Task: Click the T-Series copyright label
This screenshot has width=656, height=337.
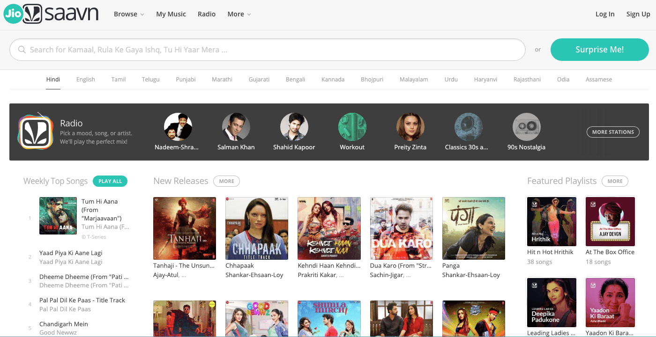Action: click(94, 237)
